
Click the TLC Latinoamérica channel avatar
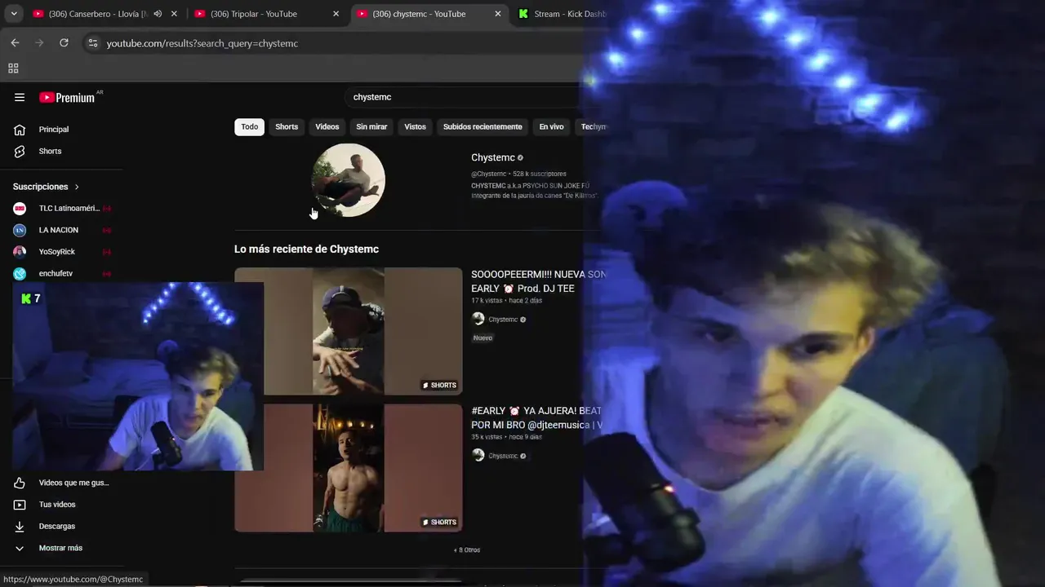20,209
